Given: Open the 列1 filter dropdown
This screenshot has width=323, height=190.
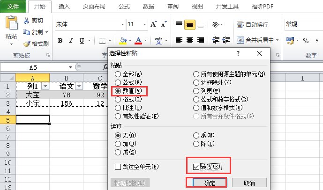Looking at the screenshot, I should pos(45,86).
